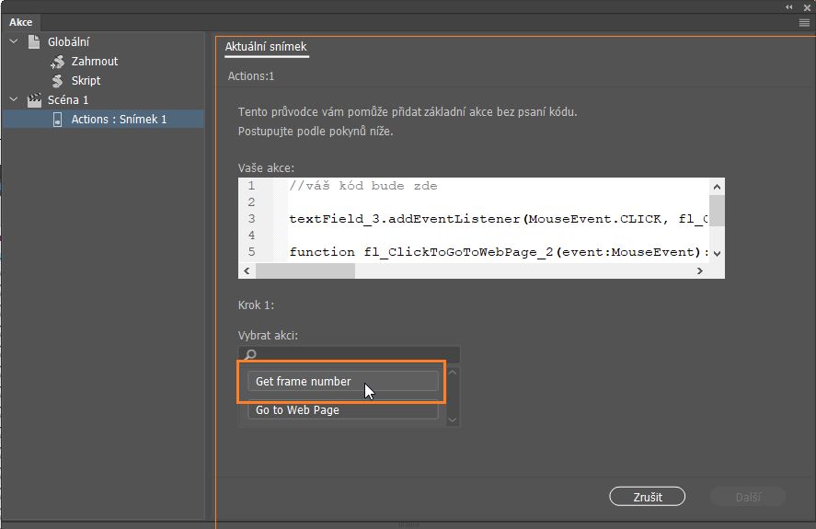This screenshot has height=529, width=816.
Task: Select Actions : Snímek 1 row
Action: pyautogui.click(x=103, y=120)
